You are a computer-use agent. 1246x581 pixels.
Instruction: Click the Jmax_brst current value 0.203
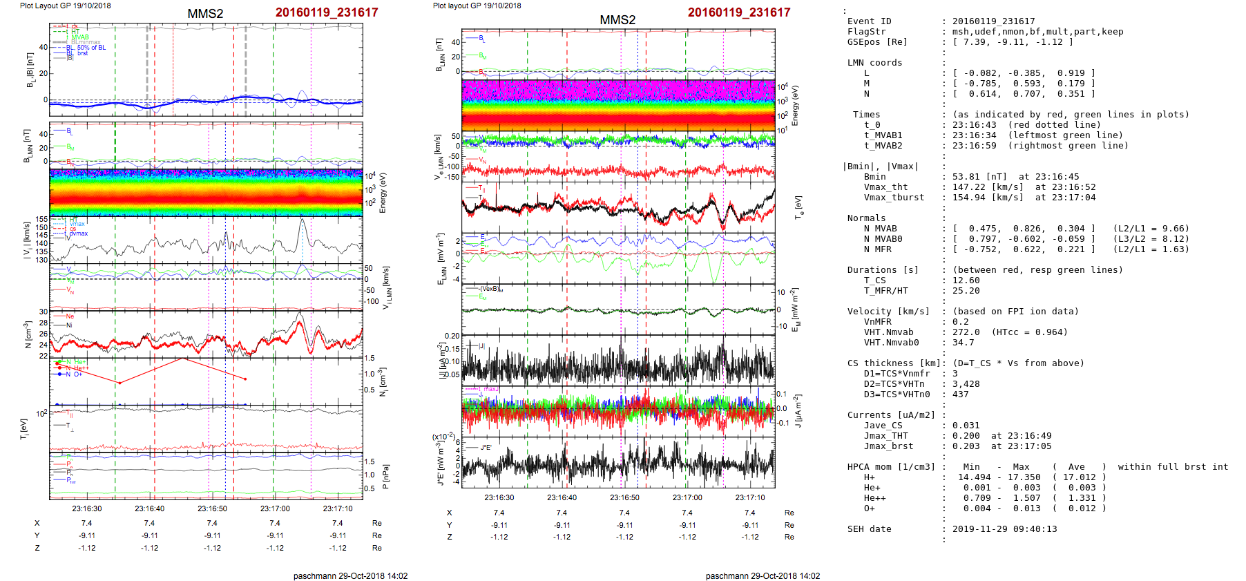[966, 446]
